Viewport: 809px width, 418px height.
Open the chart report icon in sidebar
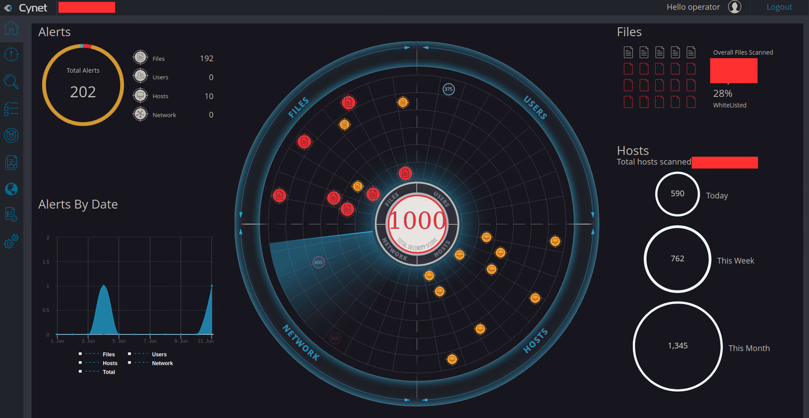(11, 162)
